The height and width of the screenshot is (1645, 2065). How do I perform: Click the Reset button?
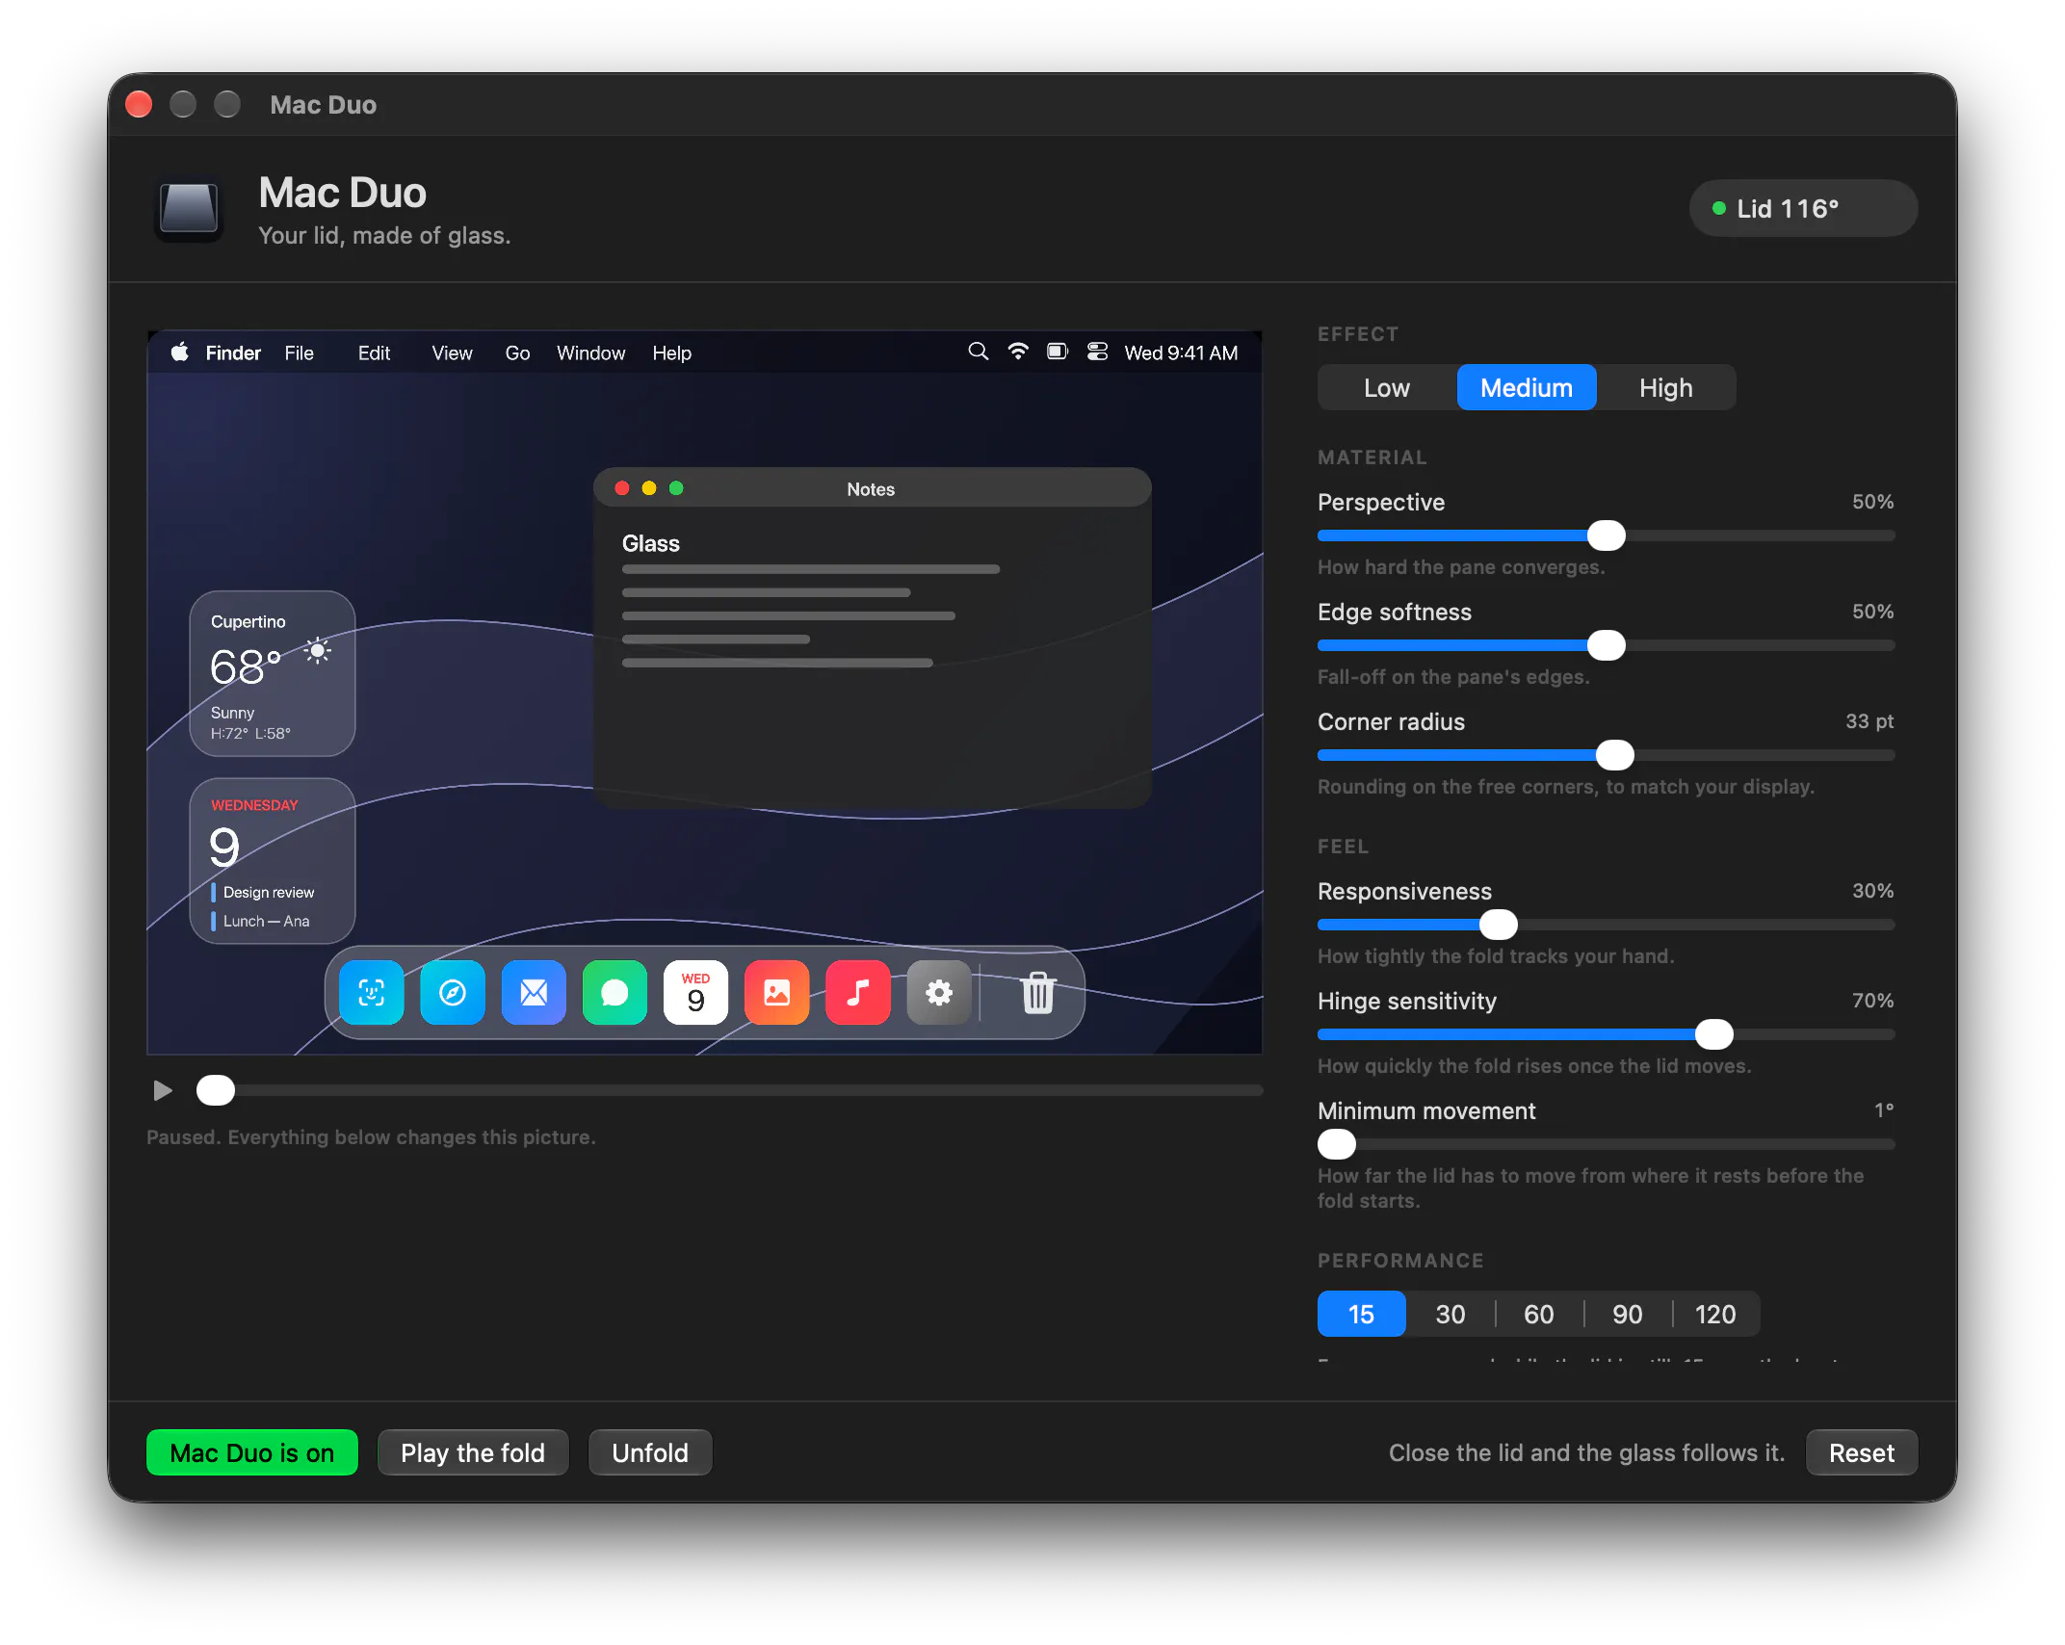point(1862,1452)
